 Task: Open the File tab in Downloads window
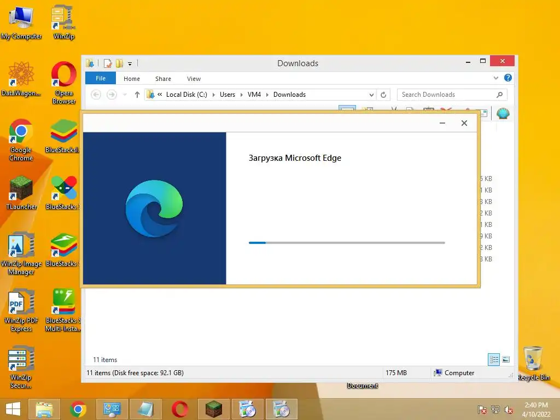coord(101,78)
